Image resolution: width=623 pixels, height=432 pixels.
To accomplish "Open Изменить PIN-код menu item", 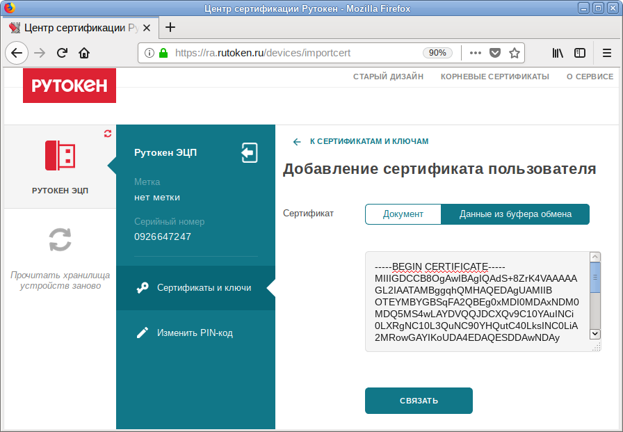I will pos(195,333).
